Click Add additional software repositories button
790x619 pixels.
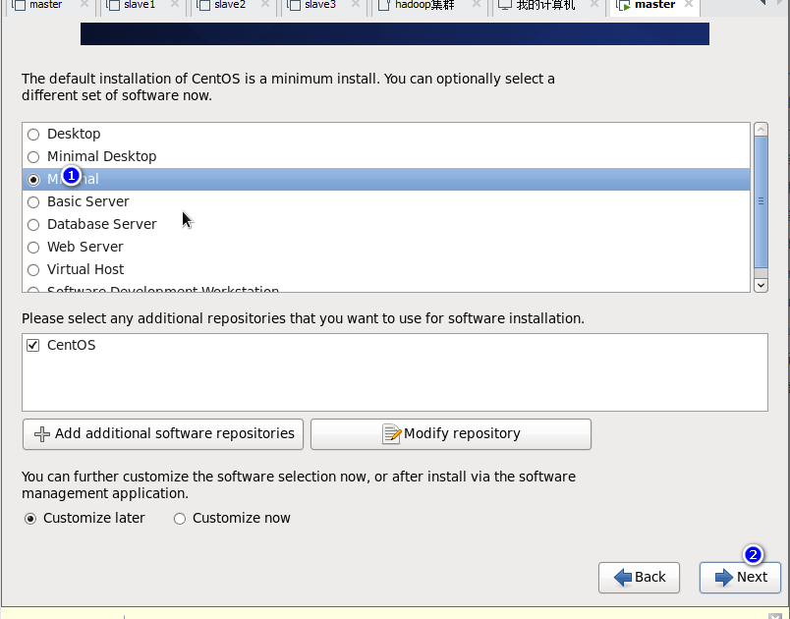pyautogui.click(x=163, y=433)
